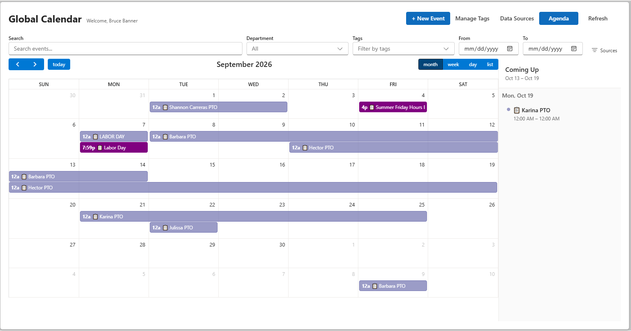Refresh the calendar
Image resolution: width=631 pixels, height=331 pixels.
(598, 18)
